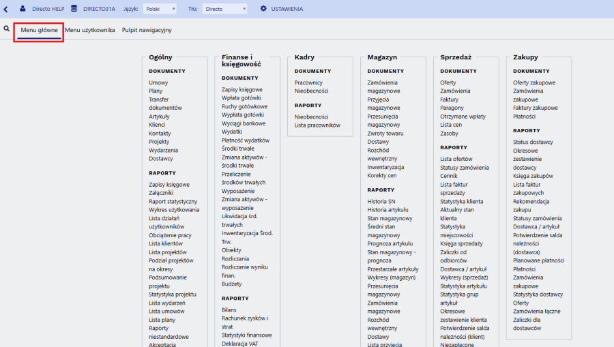
Task: Click DIRECTO31A database link
Action: 99,9
